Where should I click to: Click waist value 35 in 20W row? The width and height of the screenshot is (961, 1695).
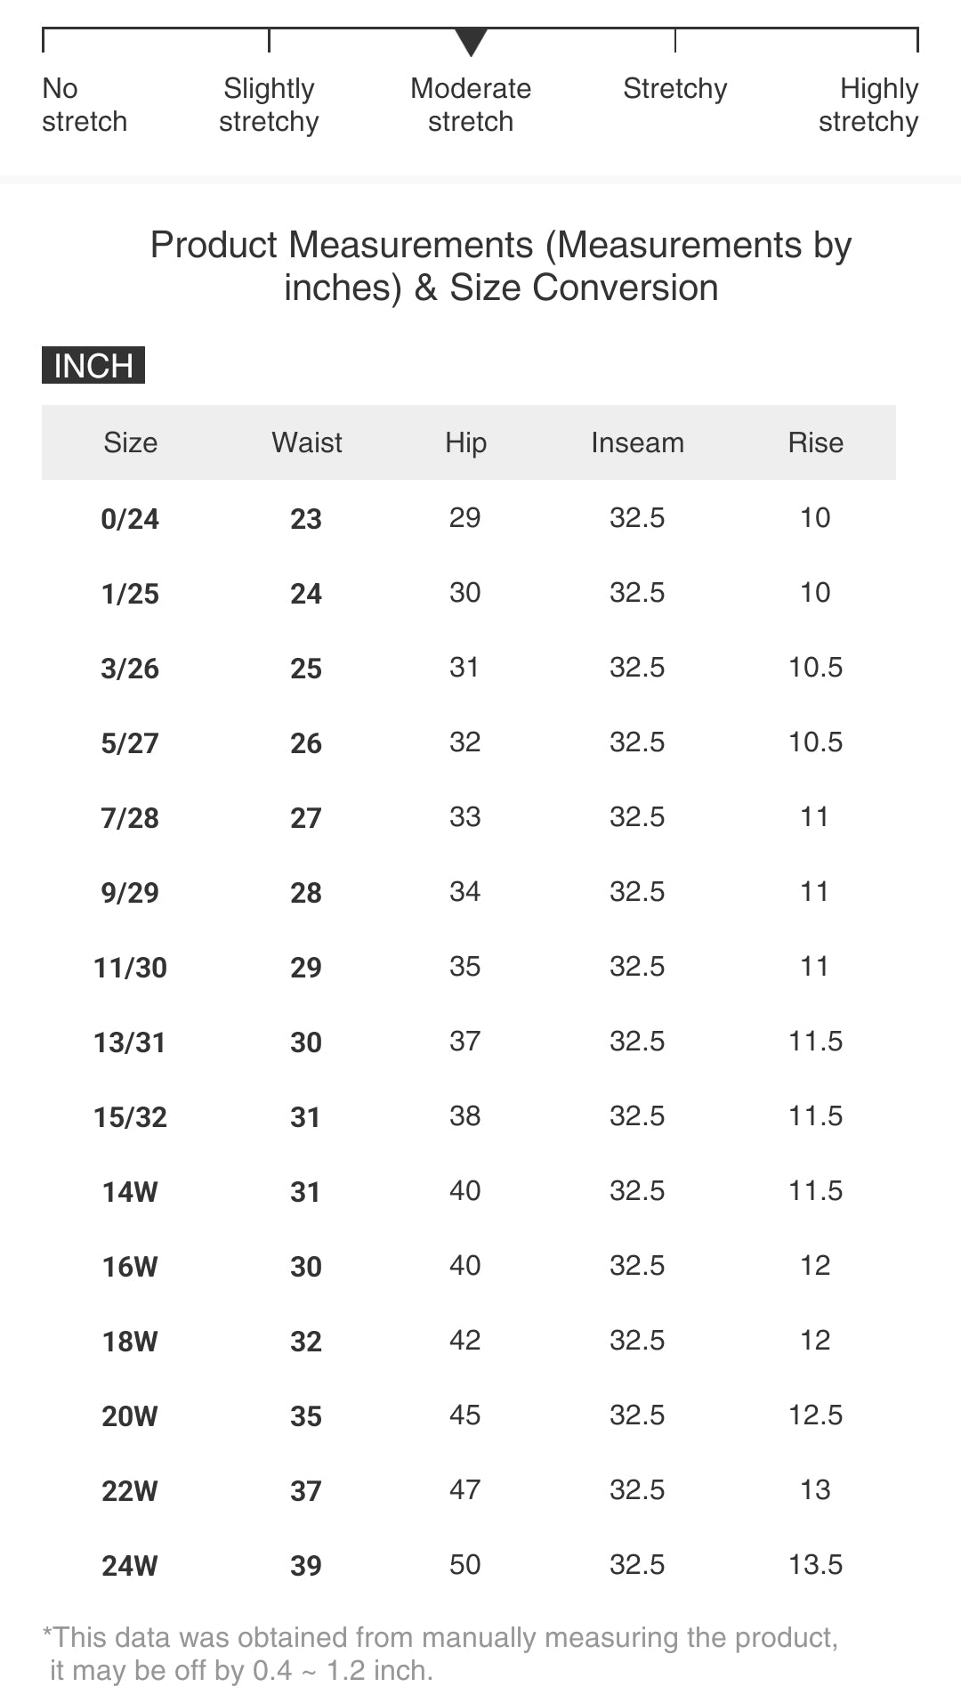[x=306, y=1416]
